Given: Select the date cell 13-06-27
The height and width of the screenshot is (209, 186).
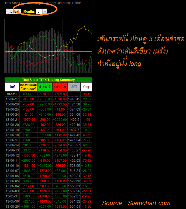Looking at the screenshot, I should (12, 99).
